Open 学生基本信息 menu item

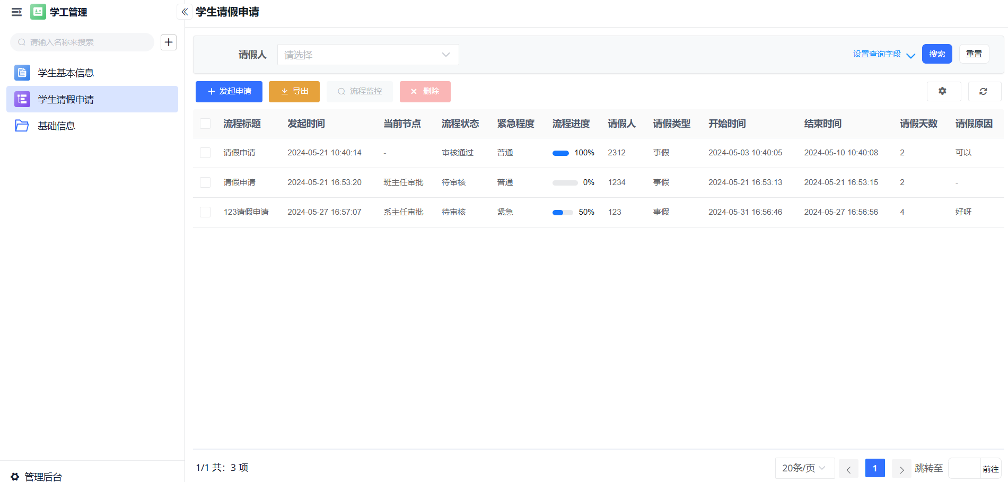point(92,73)
